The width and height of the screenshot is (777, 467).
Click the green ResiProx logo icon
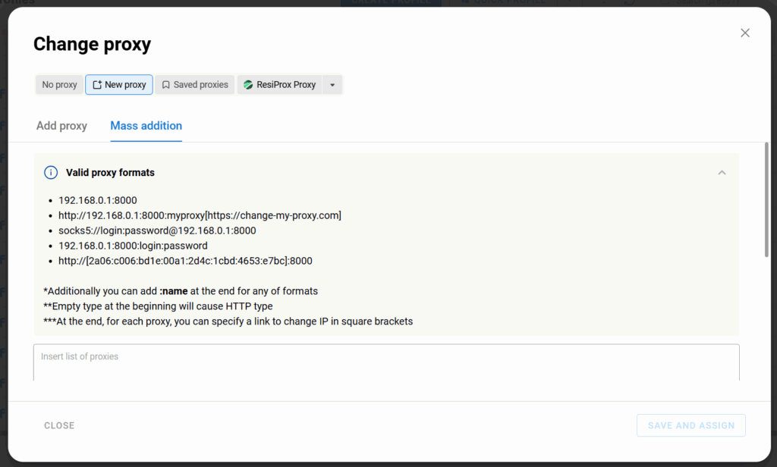248,85
